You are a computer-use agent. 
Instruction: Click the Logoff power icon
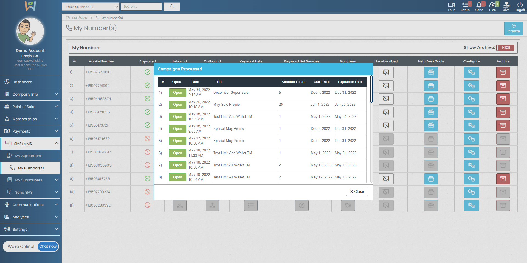coord(520,5)
